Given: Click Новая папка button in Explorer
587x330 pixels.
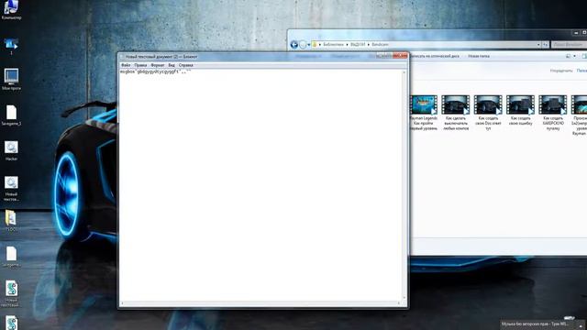Looking at the screenshot, I should [x=479, y=56].
